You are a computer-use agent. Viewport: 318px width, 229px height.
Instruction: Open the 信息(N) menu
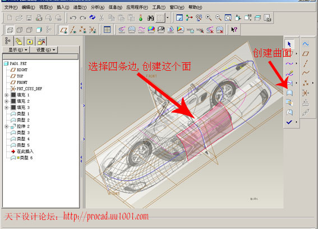coord(115,7)
